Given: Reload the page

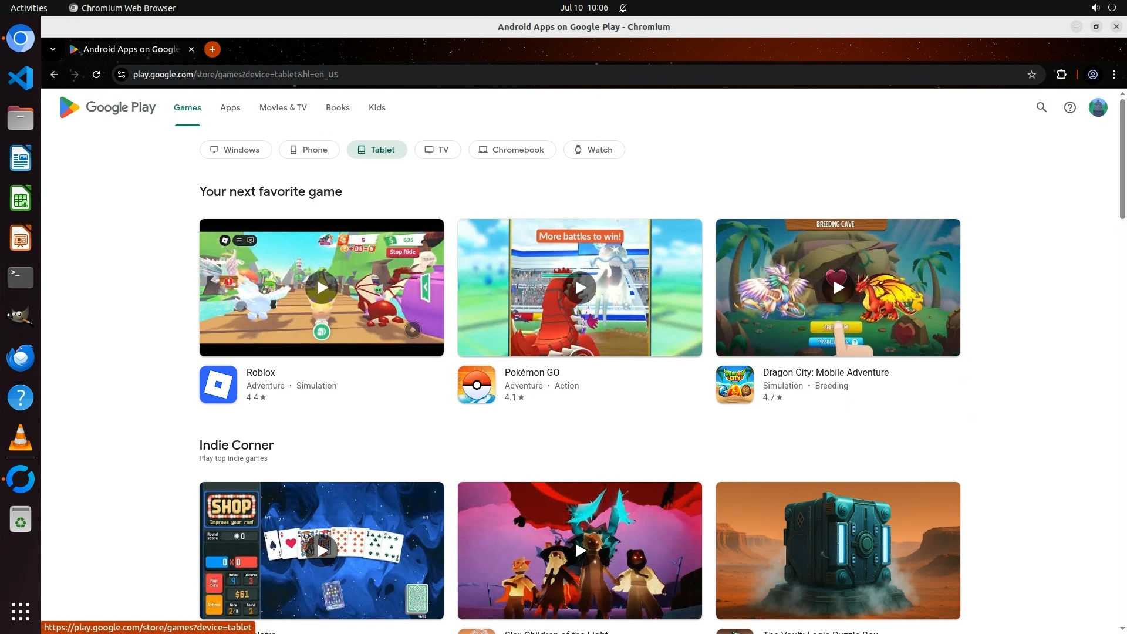Looking at the screenshot, I should (x=96, y=75).
